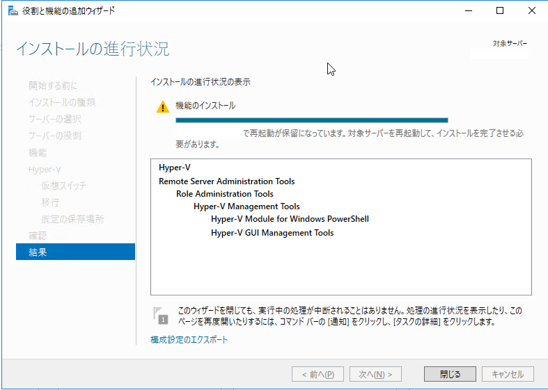
Task: Click the 機能のインストール status text
Action: coord(205,106)
